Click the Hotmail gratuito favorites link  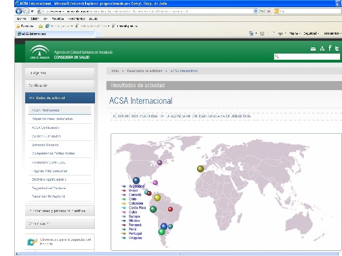point(125,26)
